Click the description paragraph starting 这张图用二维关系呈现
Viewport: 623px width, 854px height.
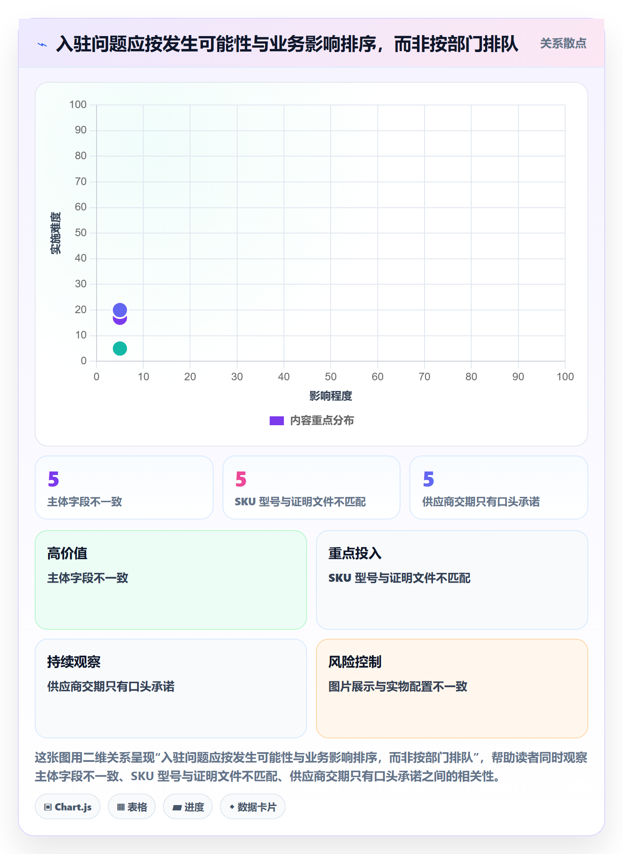311,767
